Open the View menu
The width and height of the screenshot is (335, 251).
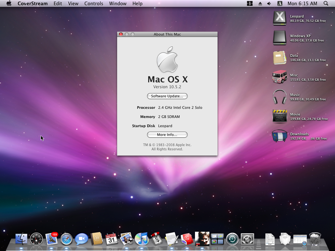[x=73, y=3]
